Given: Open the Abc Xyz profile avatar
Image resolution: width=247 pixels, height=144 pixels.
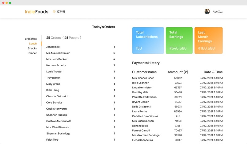Looking at the screenshot, I should pyautogui.click(x=207, y=12).
